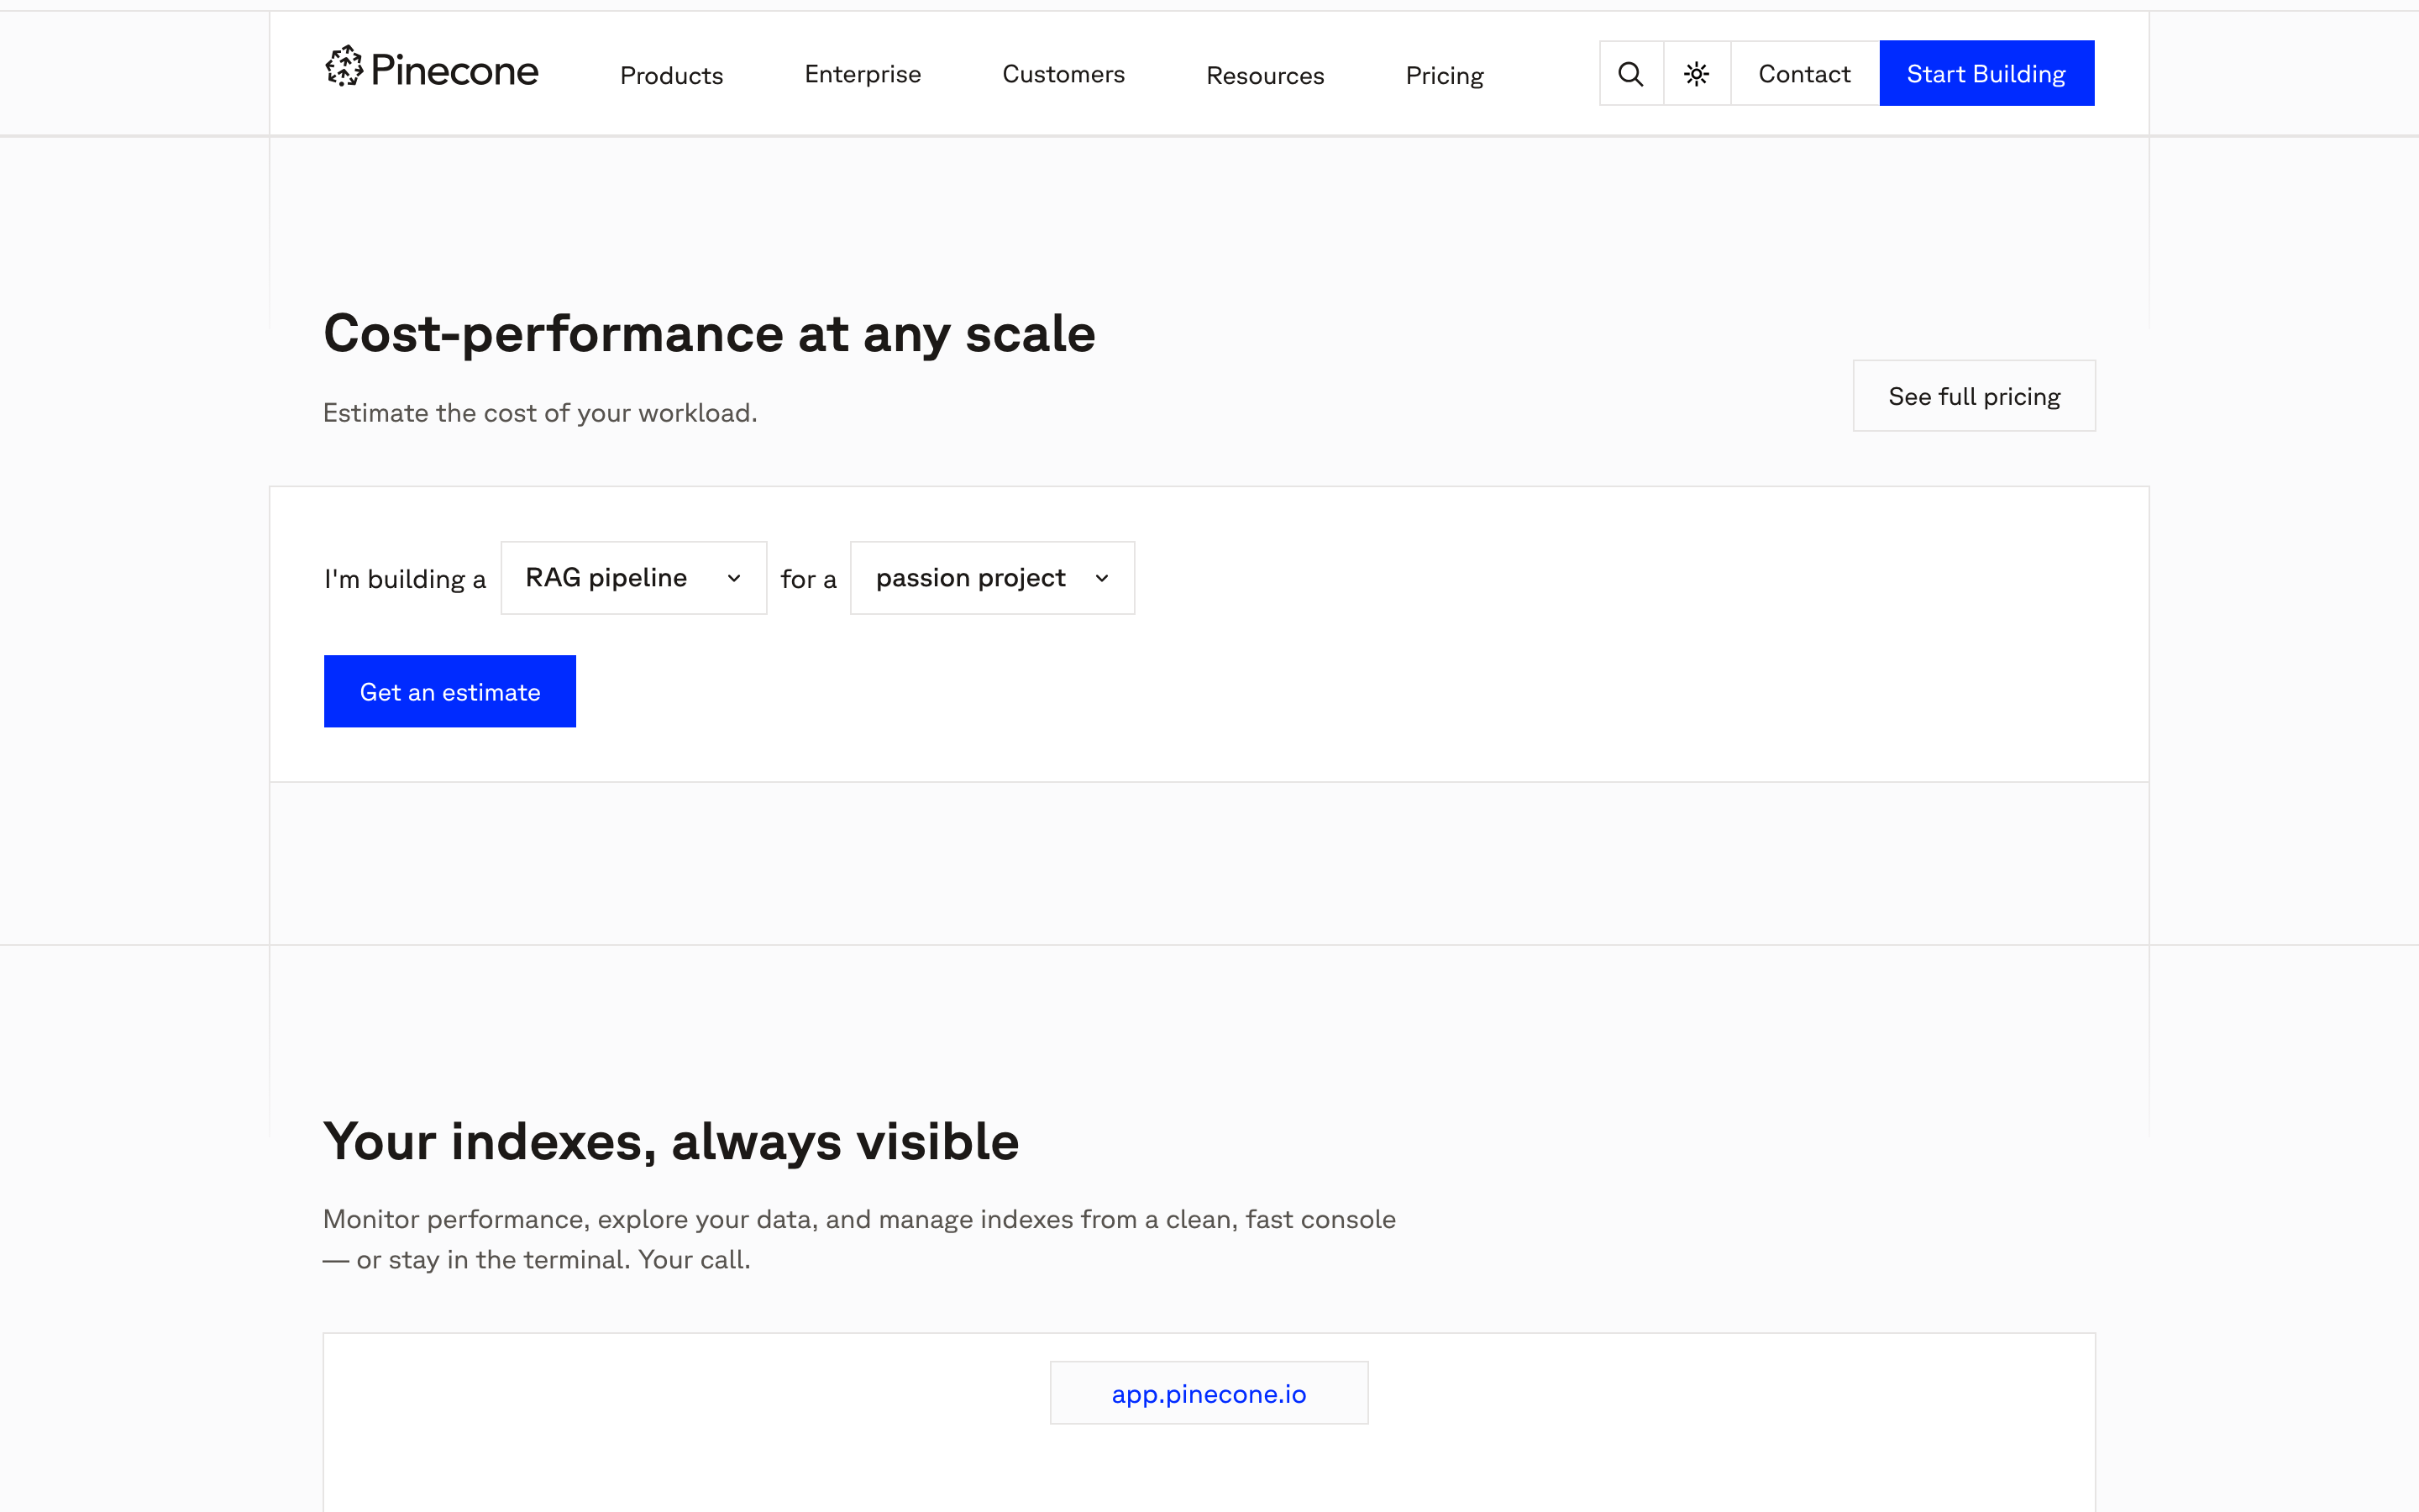This screenshot has width=2419, height=1512.
Task: Open the app.pinecone.io link
Action: pos(1209,1393)
